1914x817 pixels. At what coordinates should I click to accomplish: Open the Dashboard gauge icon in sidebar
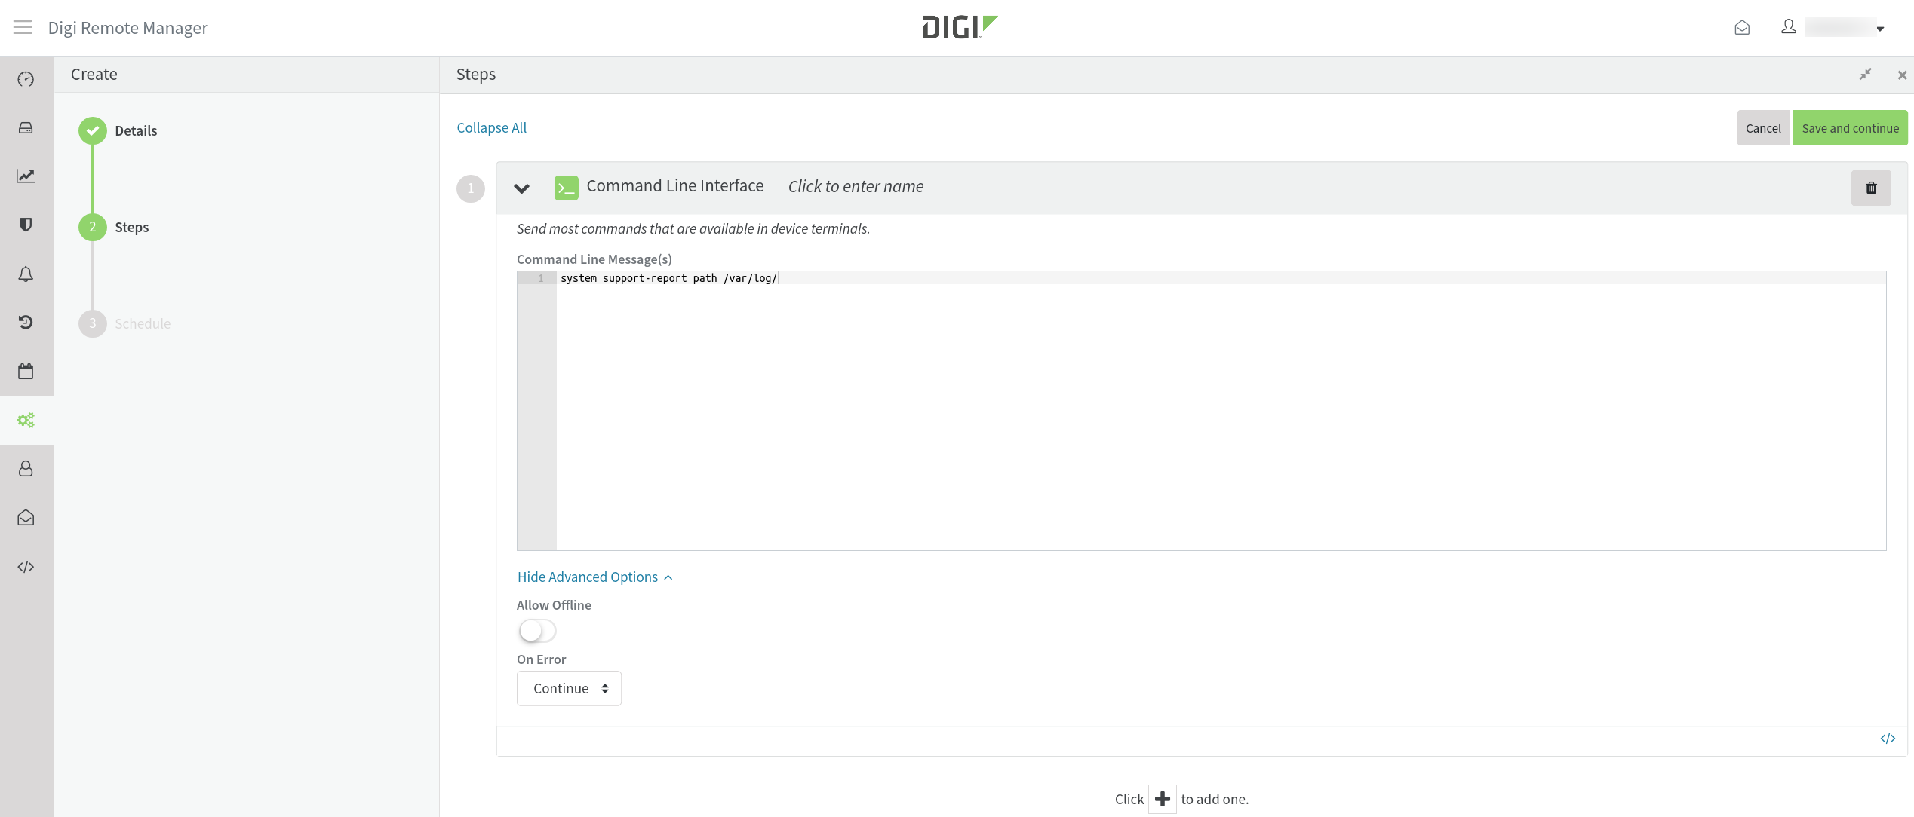[x=26, y=79]
